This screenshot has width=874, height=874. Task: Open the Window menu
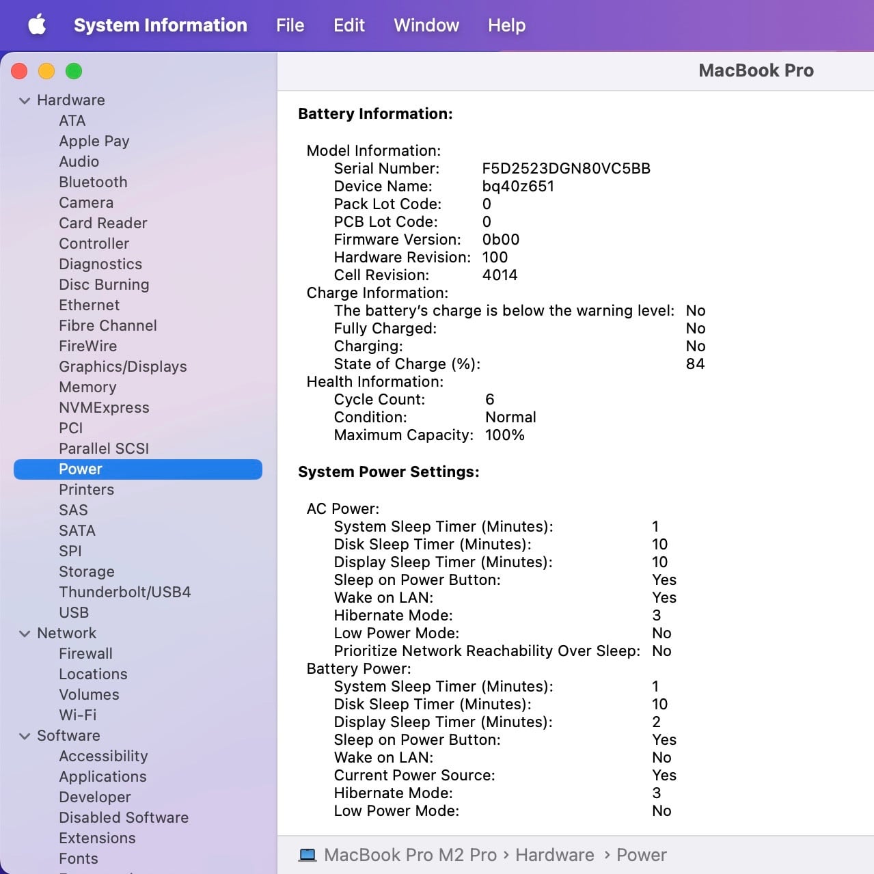tap(426, 25)
